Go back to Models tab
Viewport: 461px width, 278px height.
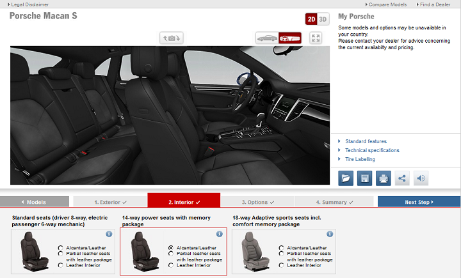(35, 202)
